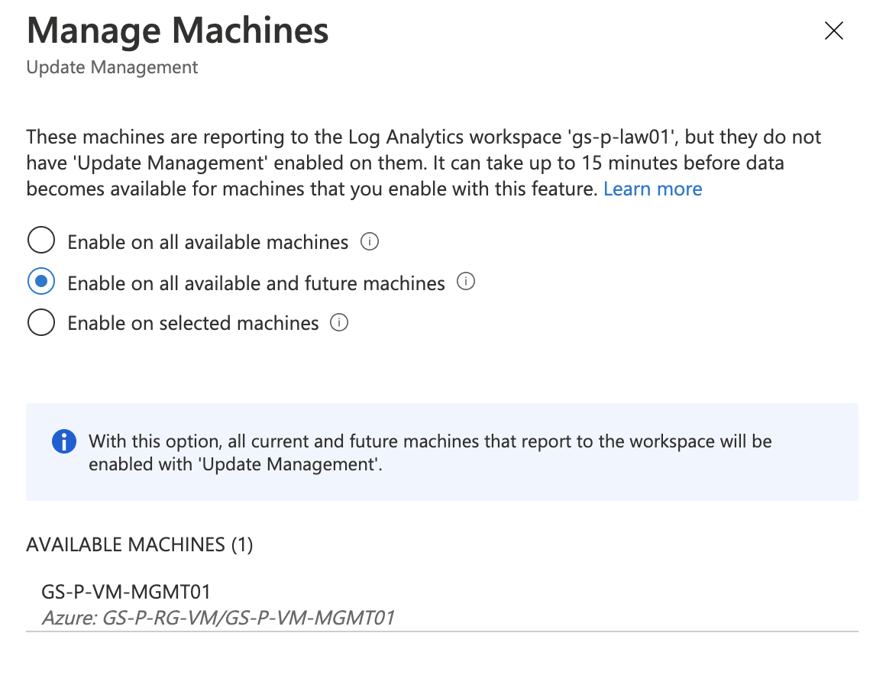This screenshot has width=886, height=675.
Task: Select the GS-P-VM-MGMT01 machine entry
Action: pyautogui.click(x=127, y=590)
